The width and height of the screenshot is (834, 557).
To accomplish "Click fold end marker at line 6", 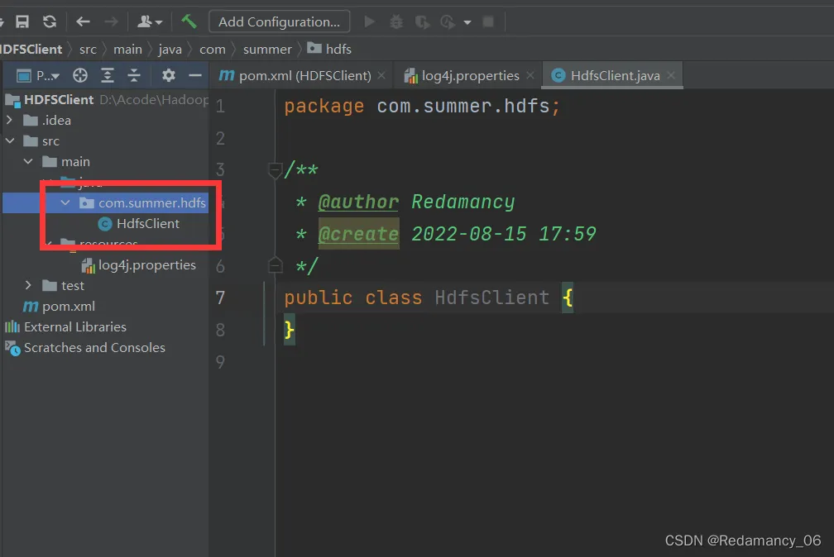I will coord(275,264).
